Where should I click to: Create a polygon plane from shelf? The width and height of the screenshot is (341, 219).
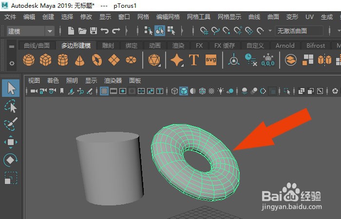(x=114, y=60)
